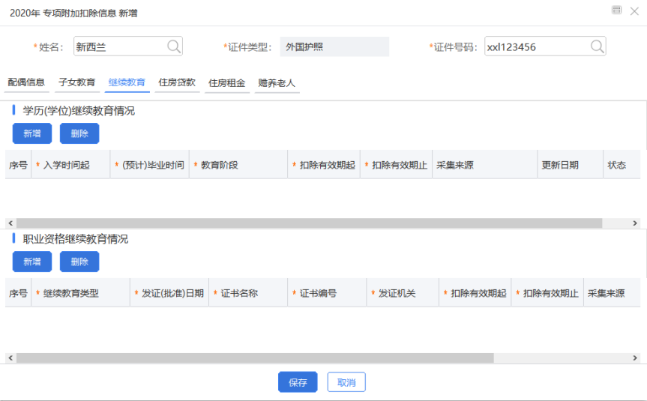647x401 pixels.
Task: Select the 继续教育 tab
Action: tap(127, 82)
